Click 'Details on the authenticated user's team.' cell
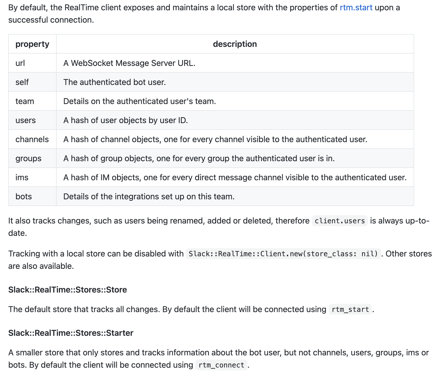The image size is (444, 377). click(235, 101)
